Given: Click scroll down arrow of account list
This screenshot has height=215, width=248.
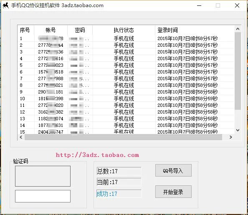Looking at the screenshot, I should tap(238, 130).
